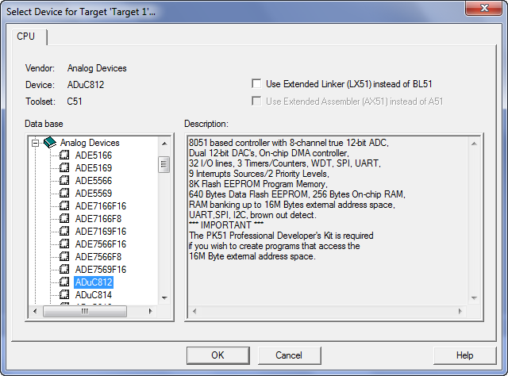Viewport: 508px width, 376px height.
Task: Click the chip icon beside ADE7566F16
Action: click(64, 244)
